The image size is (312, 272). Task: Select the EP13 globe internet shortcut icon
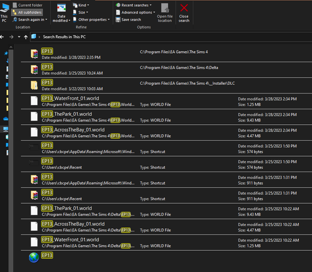pyautogui.click(x=34, y=257)
